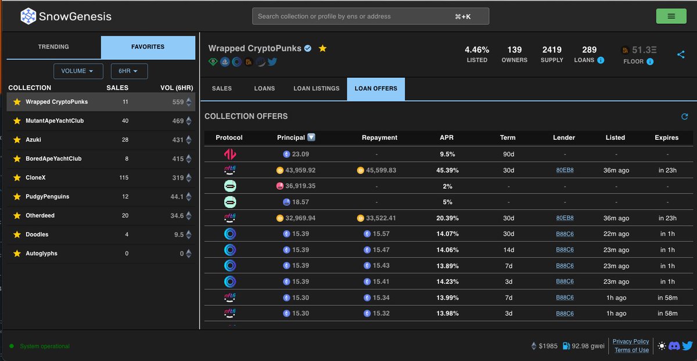The width and height of the screenshot is (697, 361).
Task: Toggle the favorite star for BoredApeYachtClub
Action: point(17,158)
